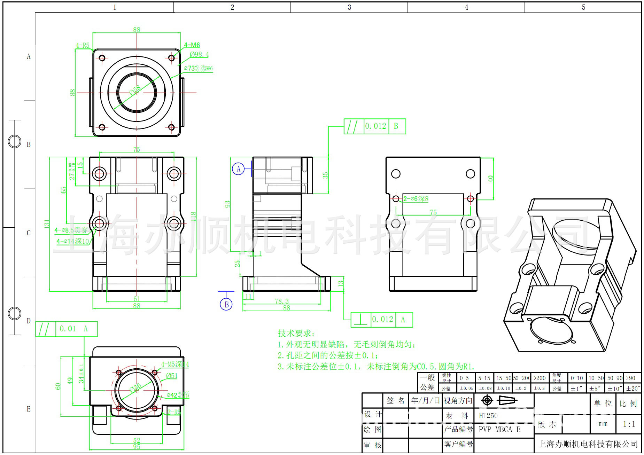Click the '±0.08' tolerance cell
The width and height of the screenshot is (644, 455).
click(485, 389)
